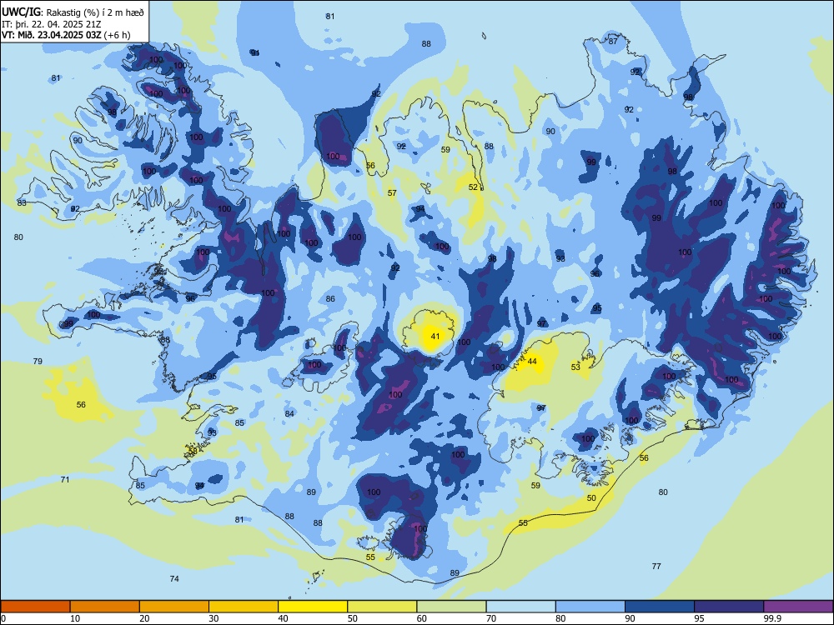Click the light green 60–70 legend swatch
This screenshot has height=625, width=834.
tap(451, 607)
